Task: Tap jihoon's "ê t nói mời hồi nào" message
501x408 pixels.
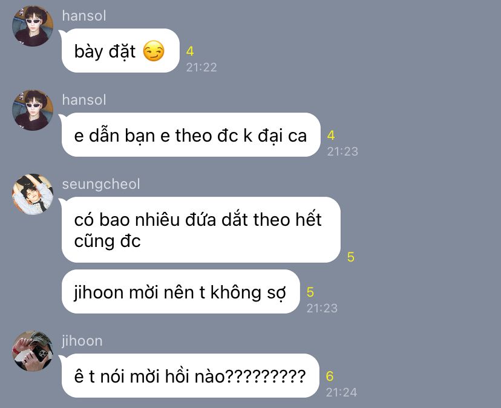Action: (x=191, y=376)
